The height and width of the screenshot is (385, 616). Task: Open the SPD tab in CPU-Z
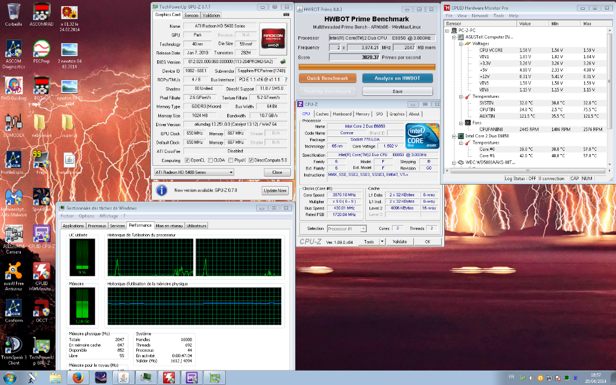(x=379, y=114)
